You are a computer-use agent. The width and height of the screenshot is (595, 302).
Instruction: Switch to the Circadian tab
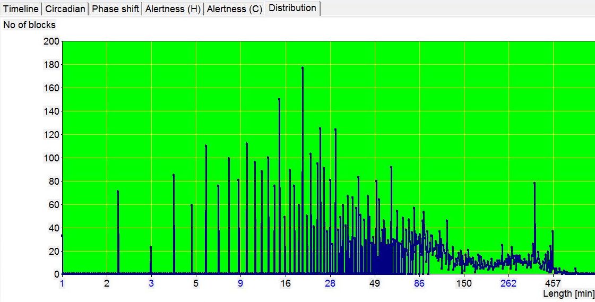tap(65, 9)
